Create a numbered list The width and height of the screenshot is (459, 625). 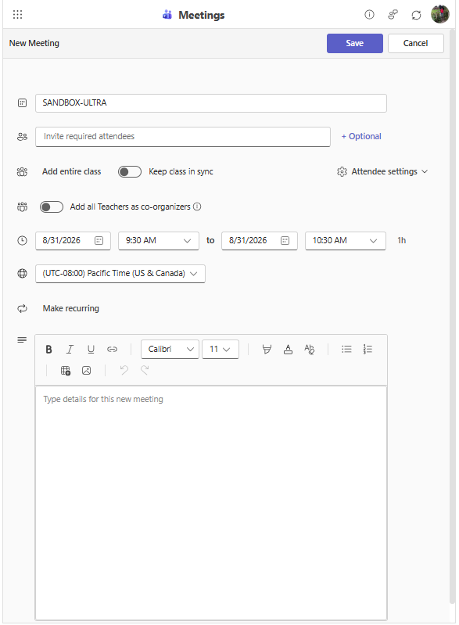coord(368,349)
